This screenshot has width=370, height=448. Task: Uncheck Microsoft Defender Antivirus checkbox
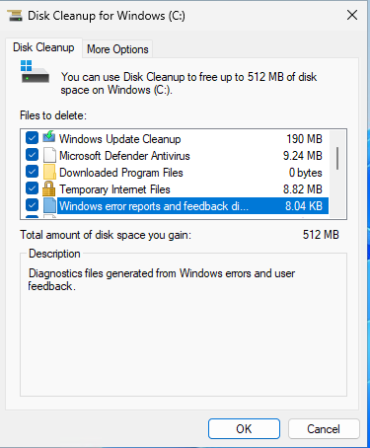click(x=32, y=155)
